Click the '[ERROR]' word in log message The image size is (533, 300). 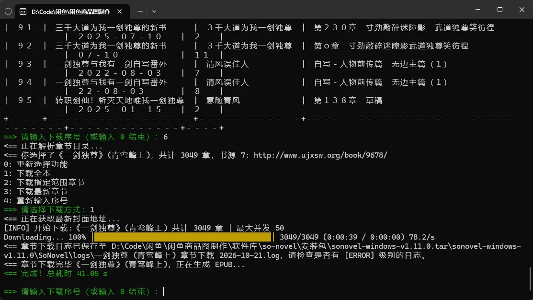pyautogui.click(x=359, y=255)
